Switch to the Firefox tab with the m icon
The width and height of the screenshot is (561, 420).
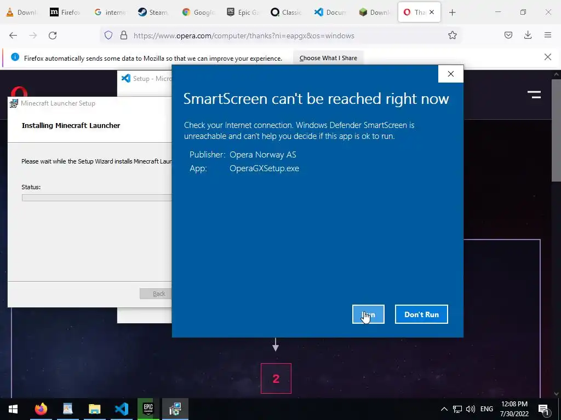click(x=65, y=13)
